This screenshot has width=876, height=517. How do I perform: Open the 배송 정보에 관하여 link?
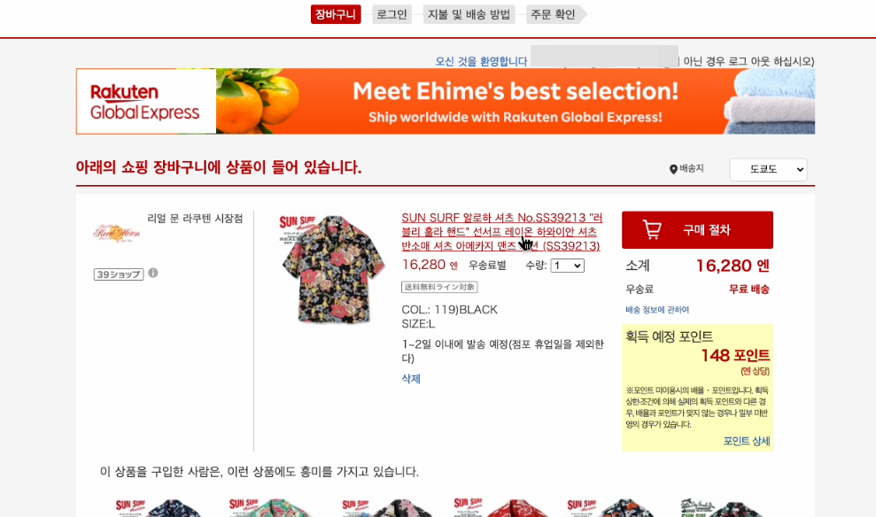(x=657, y=310)
